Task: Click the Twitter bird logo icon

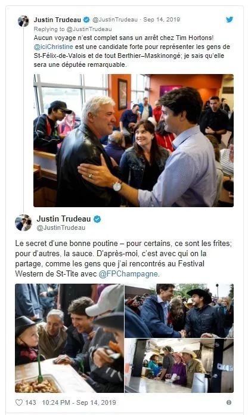Action: click(x=230, y=19)
